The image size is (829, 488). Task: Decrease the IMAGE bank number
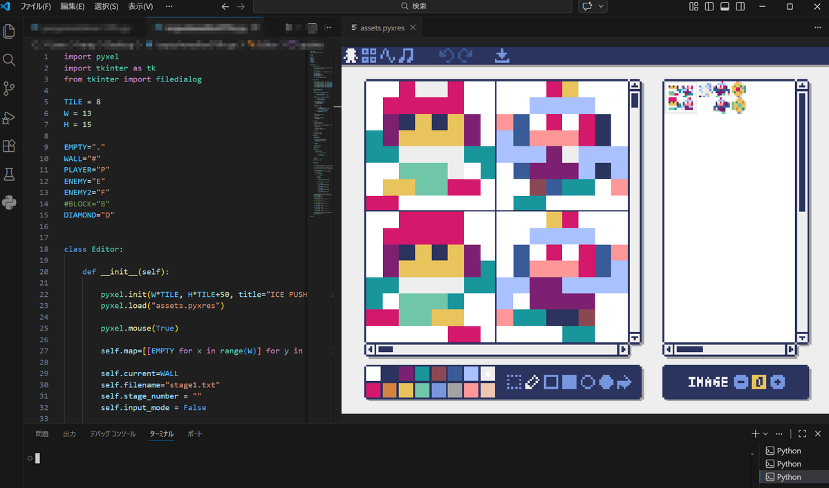coord(741,382)
